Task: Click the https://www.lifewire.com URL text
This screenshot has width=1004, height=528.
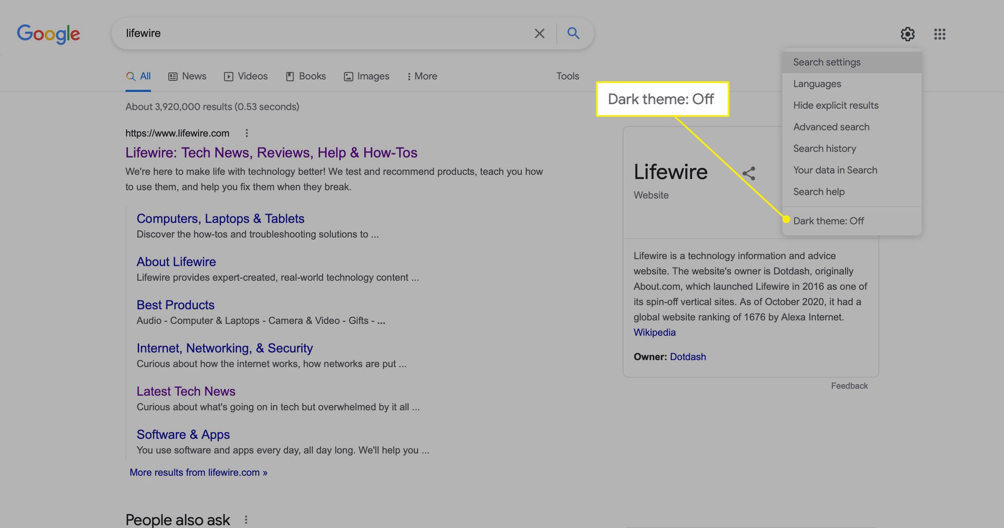Action: pos(177,133)
